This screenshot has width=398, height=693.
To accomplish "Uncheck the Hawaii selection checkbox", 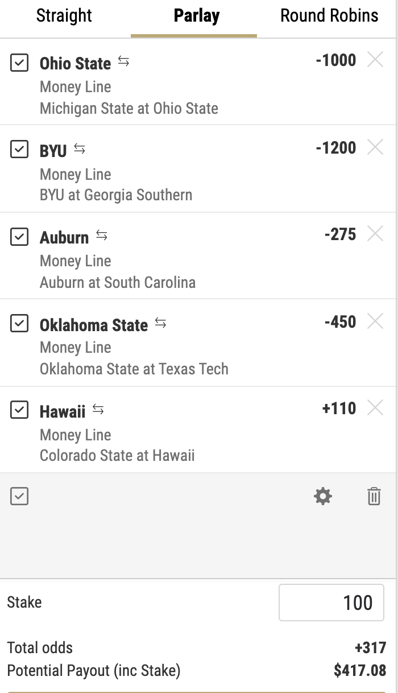I will click(19, 410).
